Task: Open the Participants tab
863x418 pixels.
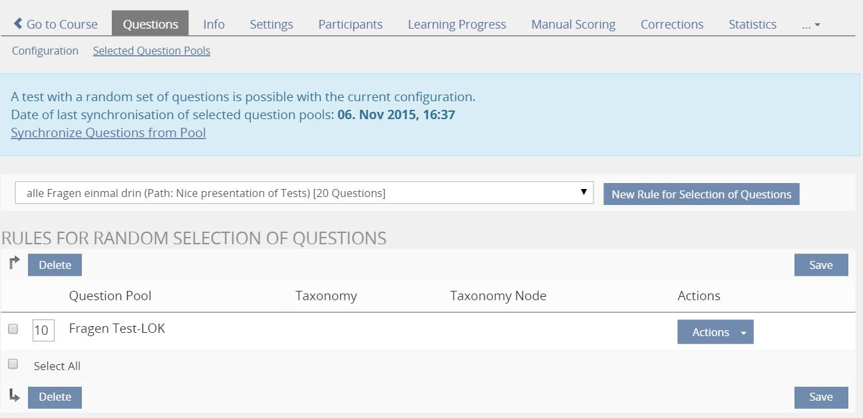Action: [350, 25]
